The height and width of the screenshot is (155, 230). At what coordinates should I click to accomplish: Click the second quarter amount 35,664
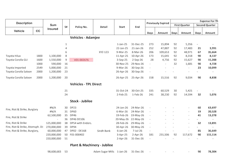point(212,52)
